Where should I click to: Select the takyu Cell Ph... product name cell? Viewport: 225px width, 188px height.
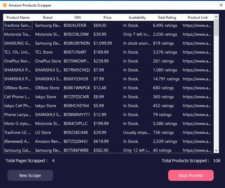18,106
